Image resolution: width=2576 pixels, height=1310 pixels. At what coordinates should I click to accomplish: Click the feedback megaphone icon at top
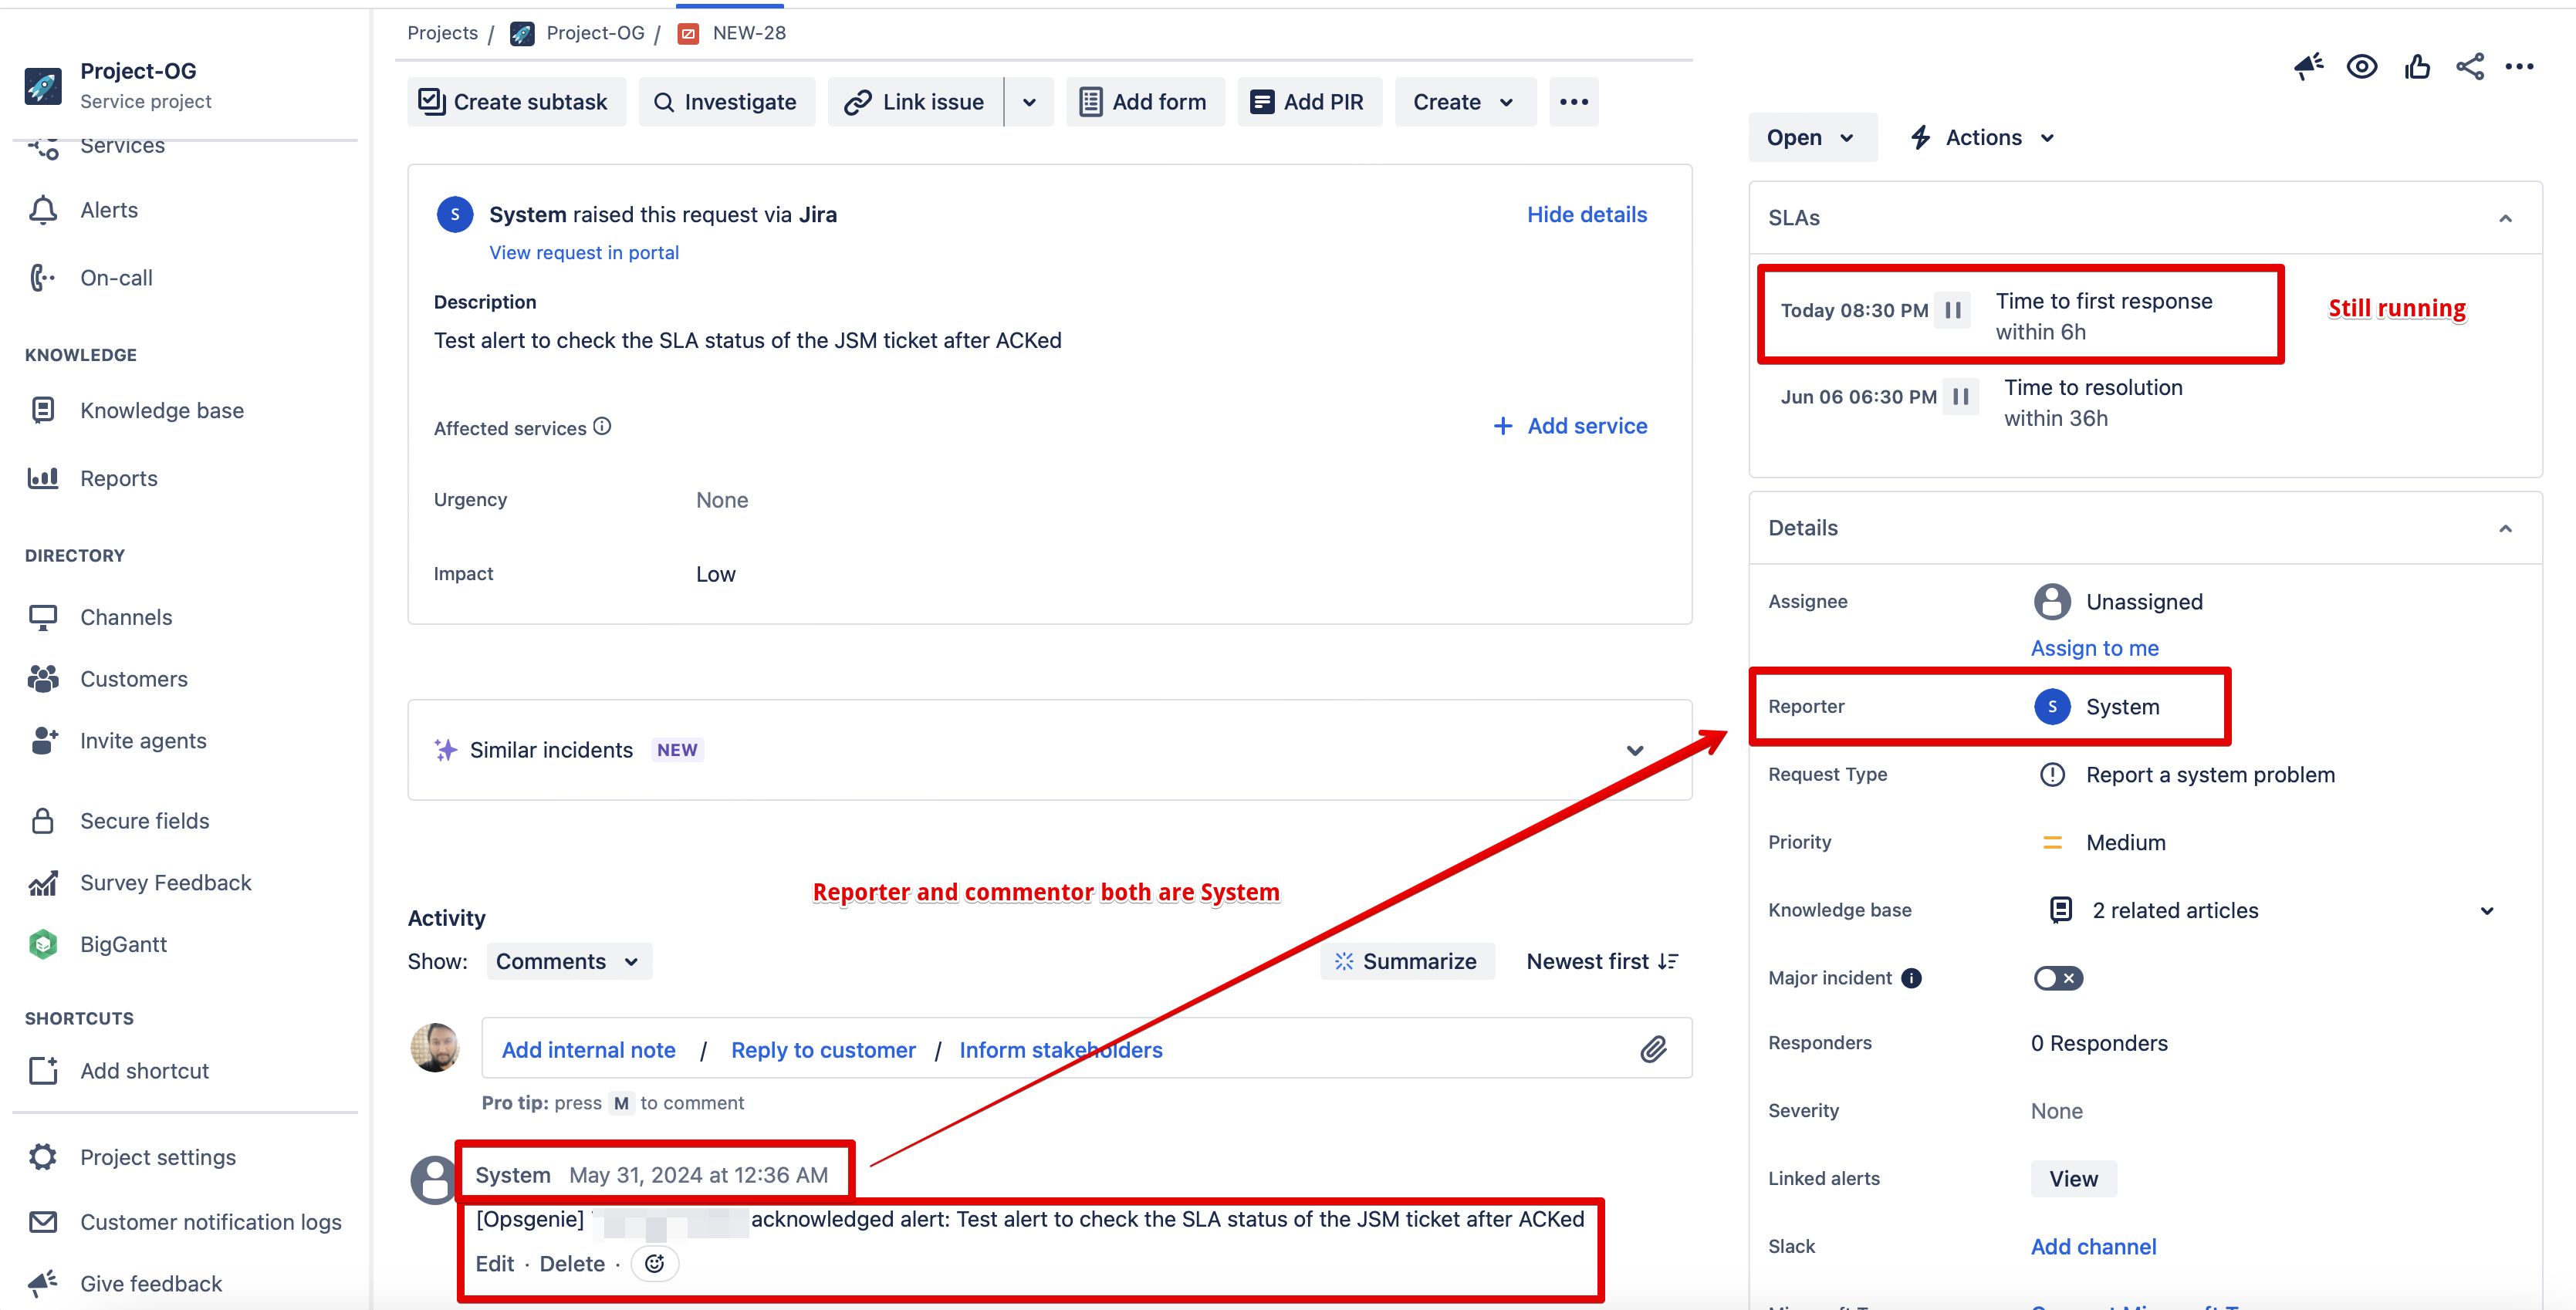[x=2308, y=67]
